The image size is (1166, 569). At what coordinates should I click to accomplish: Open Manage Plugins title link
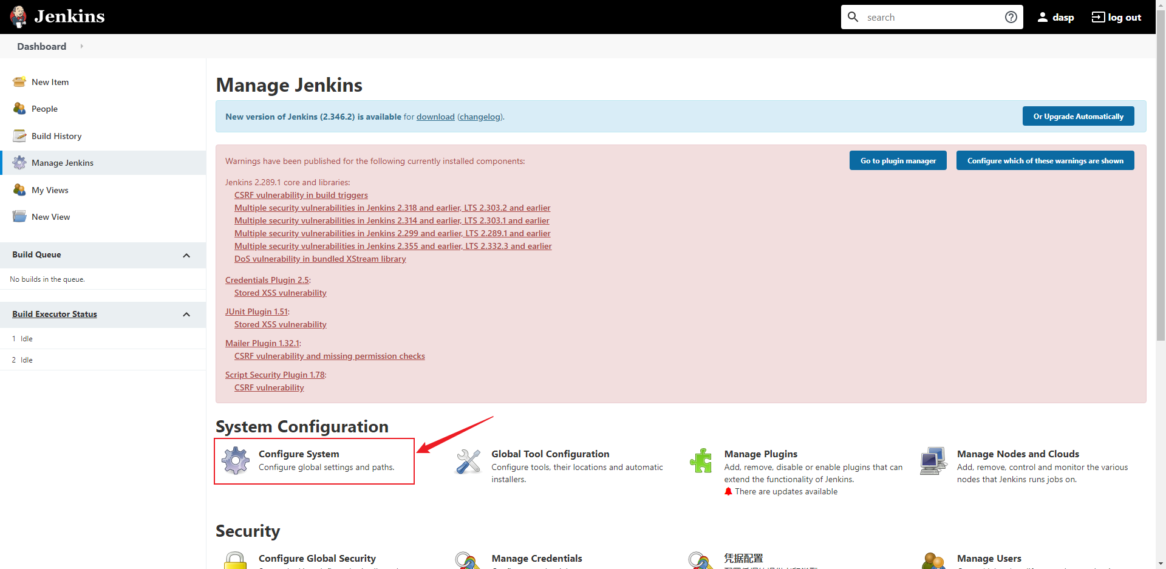pyautogui.click(x=761, y=454)
